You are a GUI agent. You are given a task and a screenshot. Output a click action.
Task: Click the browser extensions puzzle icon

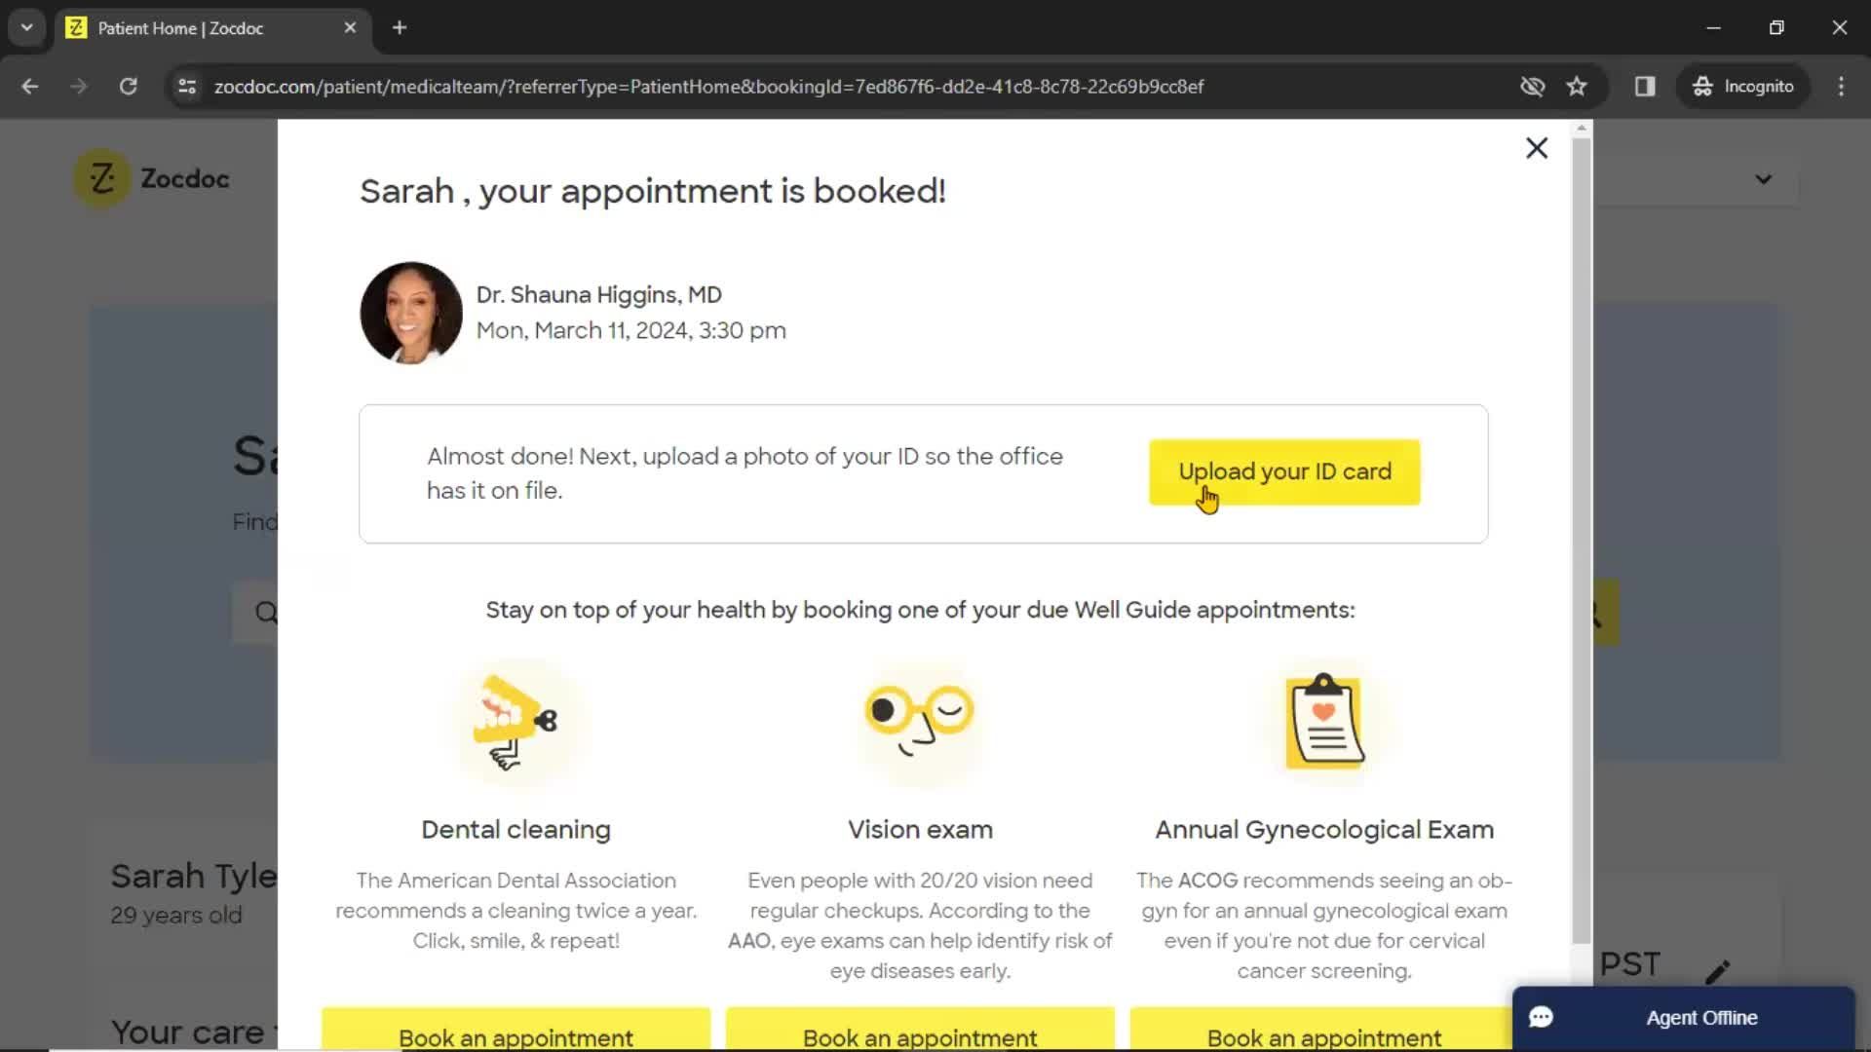point(1645,86)
